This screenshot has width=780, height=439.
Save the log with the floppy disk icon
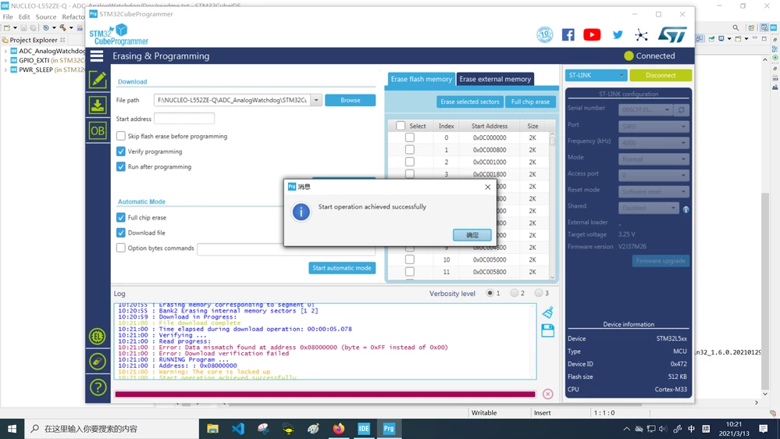[547, 330]
